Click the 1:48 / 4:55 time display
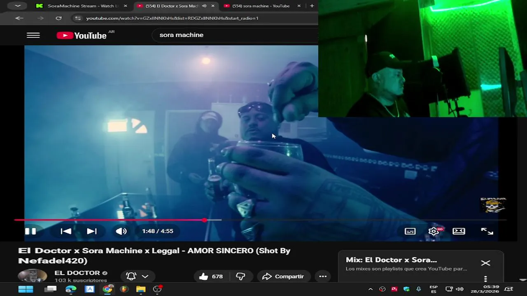The width and height of the screenshot is (527, 296). pos(158,231)
